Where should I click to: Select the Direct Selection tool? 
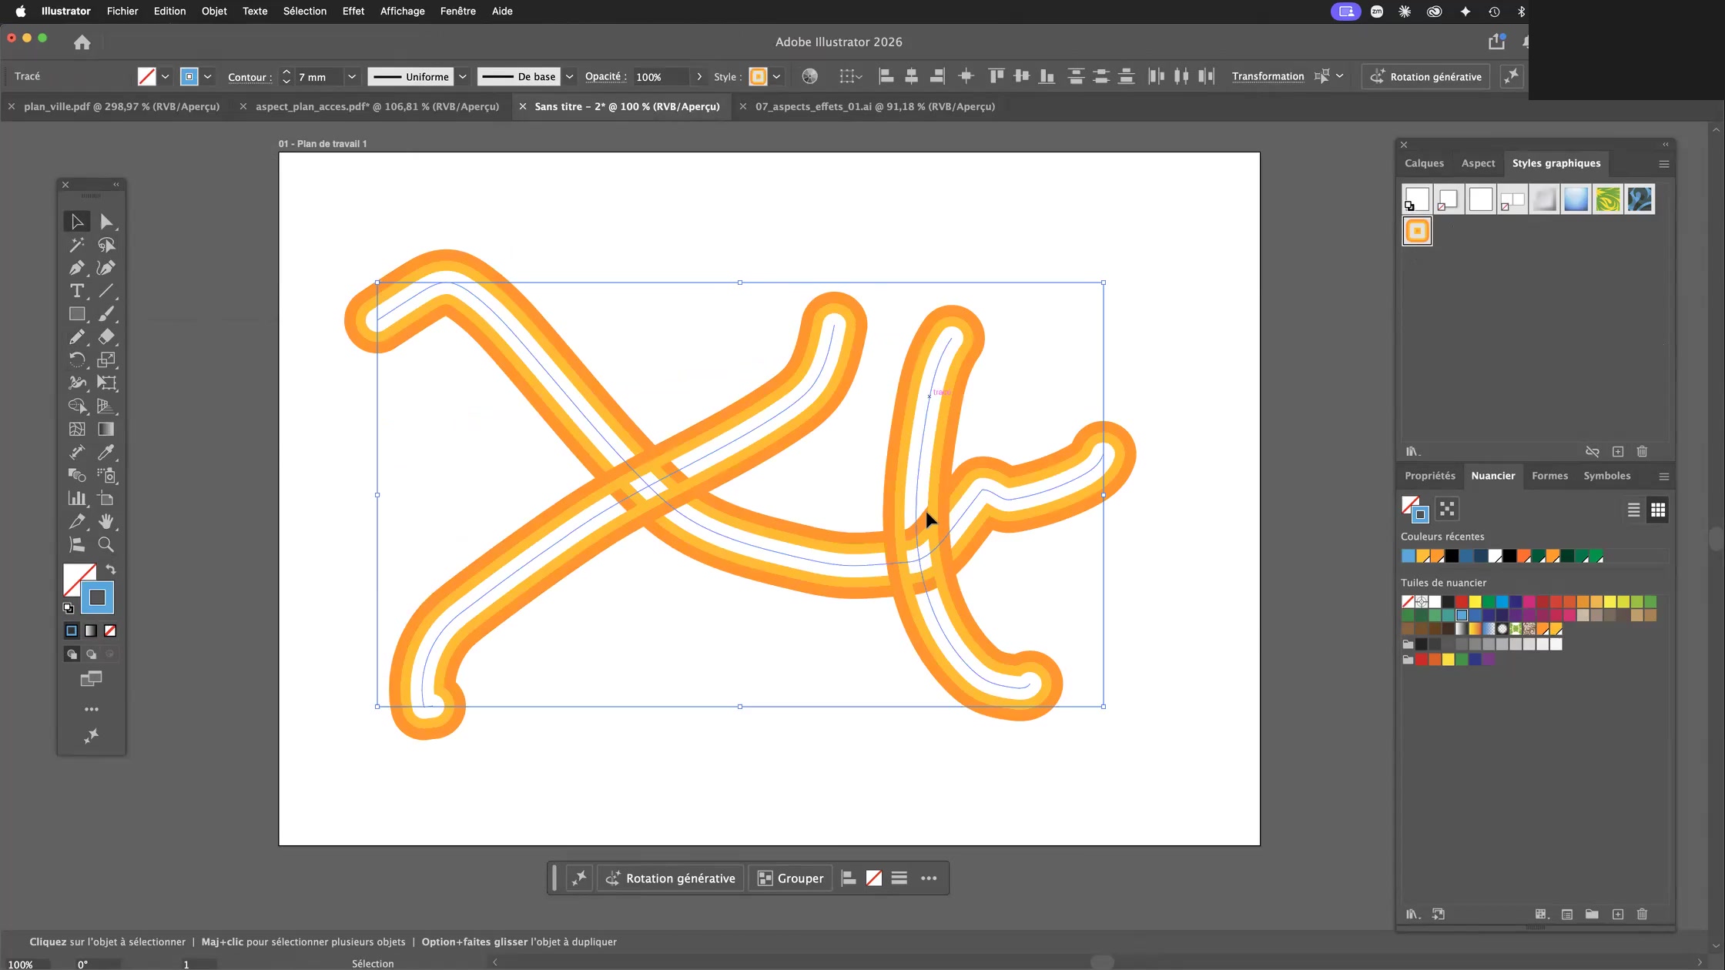(x=106, y=222)
